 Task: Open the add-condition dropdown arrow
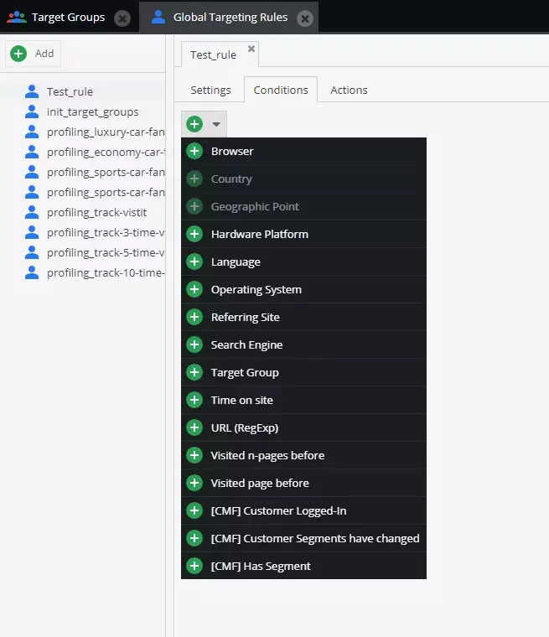pos(216,124)
